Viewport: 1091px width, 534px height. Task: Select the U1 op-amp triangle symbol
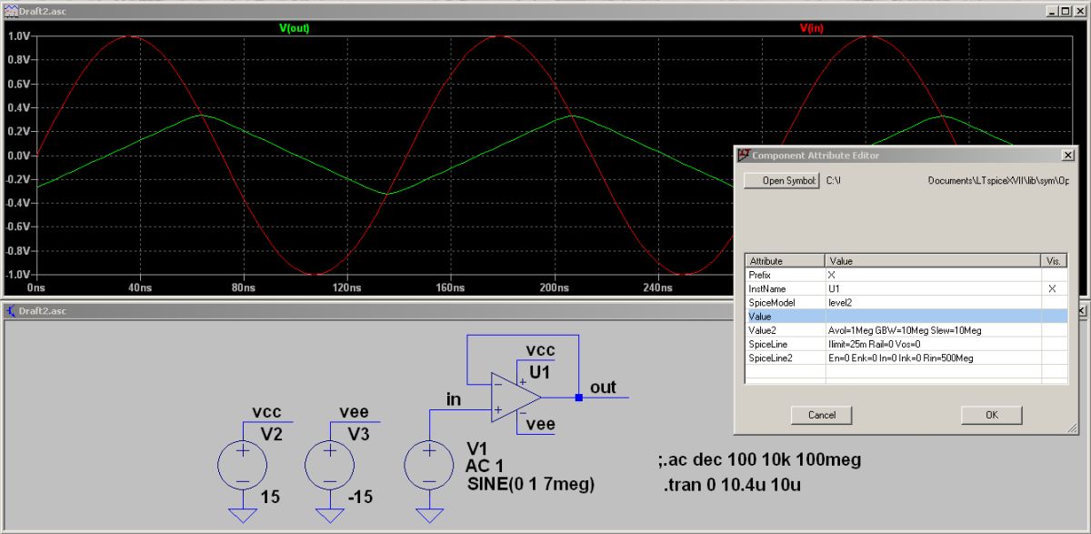(515, 398)
